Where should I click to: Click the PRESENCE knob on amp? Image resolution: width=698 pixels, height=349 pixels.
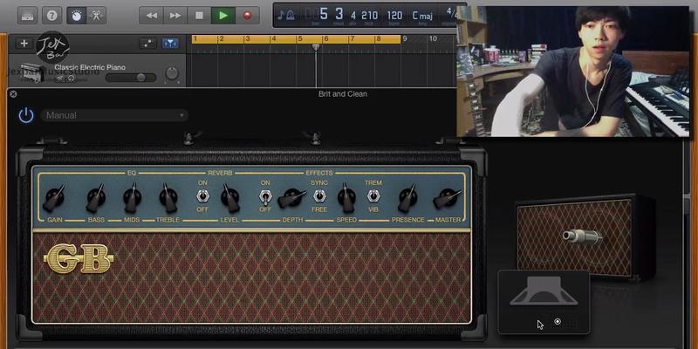[x=407, y=198]
